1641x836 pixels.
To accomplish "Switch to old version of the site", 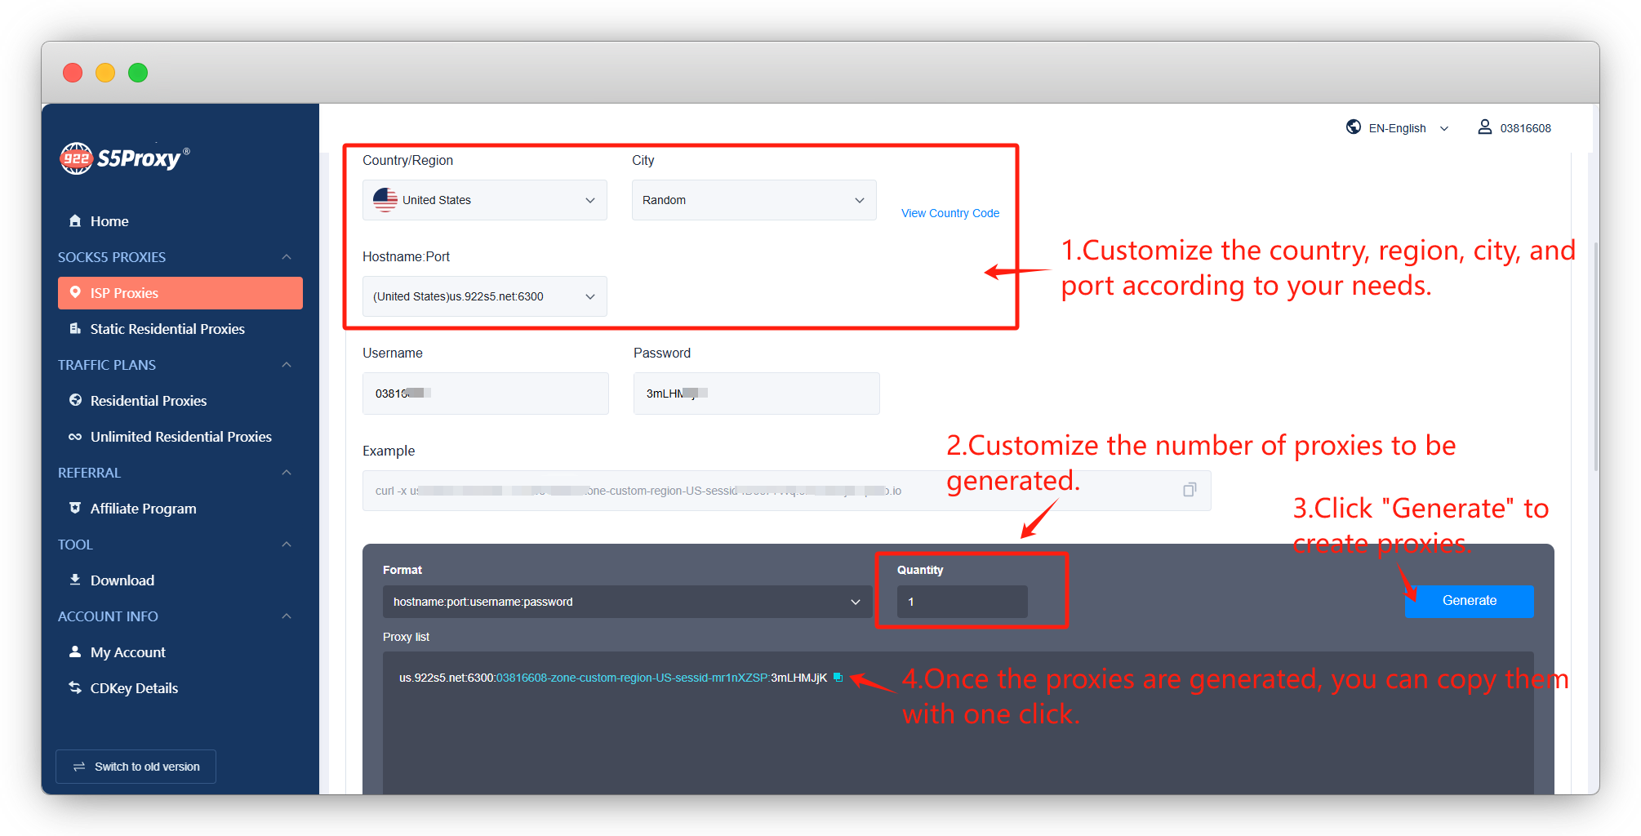I will [x=136, y=766].
